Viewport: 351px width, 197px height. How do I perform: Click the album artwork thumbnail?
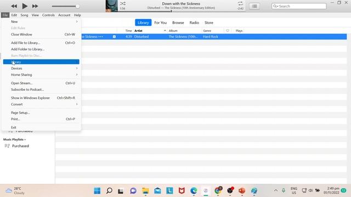pyautogui.click(x=111, y=6)
